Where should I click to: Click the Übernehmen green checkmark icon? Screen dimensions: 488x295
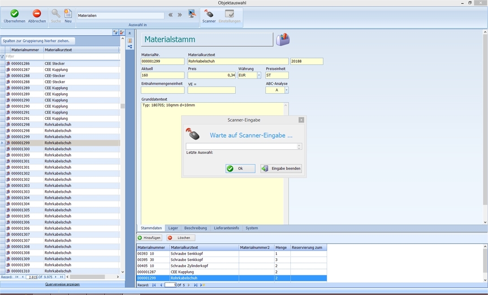[x=14, y=14]
